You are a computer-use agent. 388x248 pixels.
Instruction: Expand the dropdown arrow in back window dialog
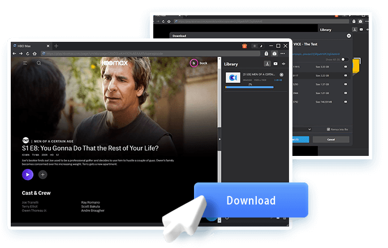coord(309,129)
